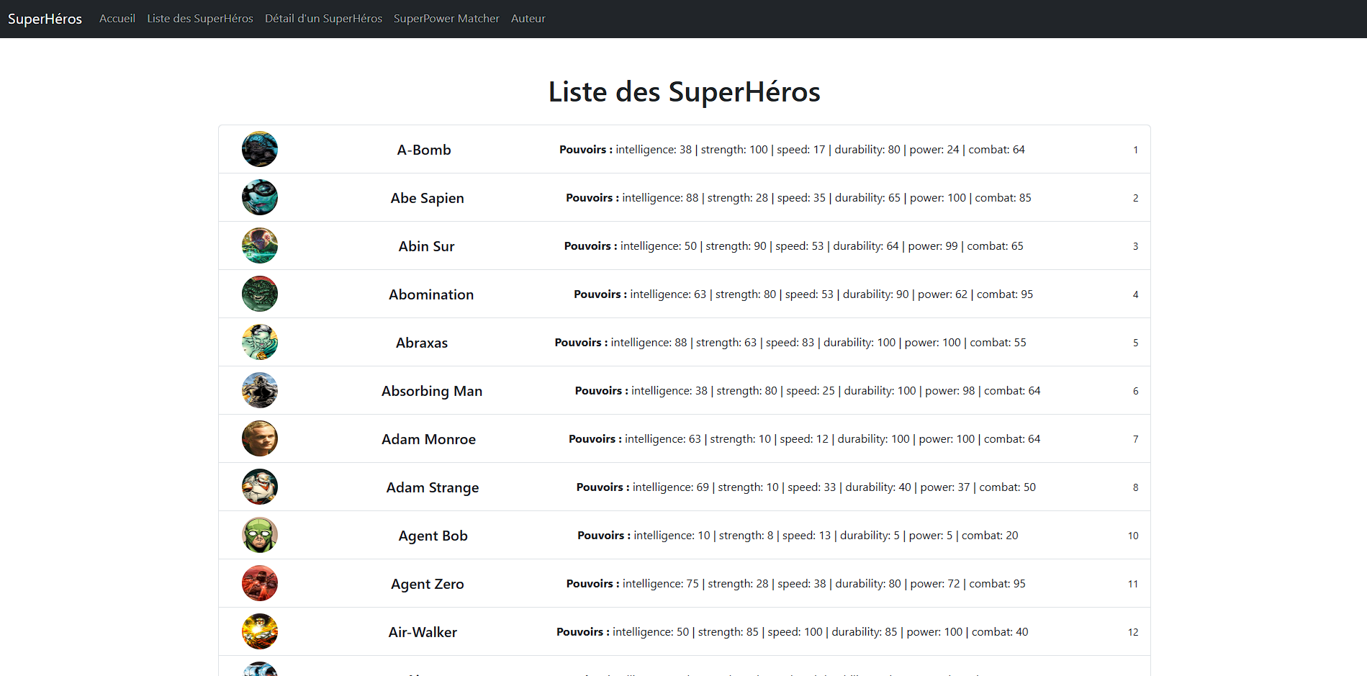Click the Adam Strange hero name

(x=432, y=487)
